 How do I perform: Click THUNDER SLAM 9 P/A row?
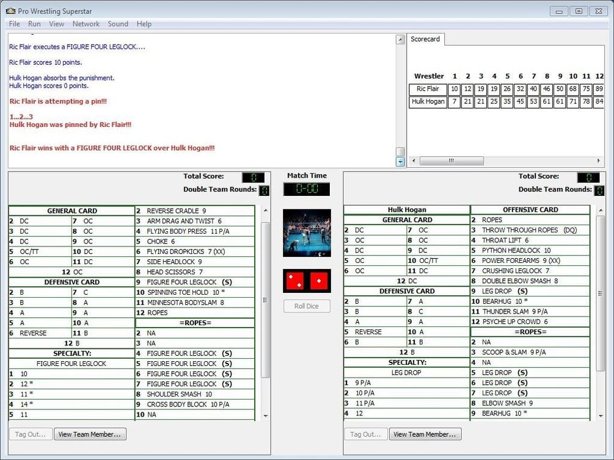pos(530,311)
